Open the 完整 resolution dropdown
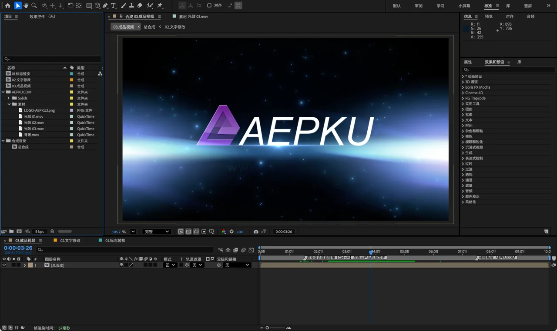Viewport: 557px width, 331px height. point(157,232)
